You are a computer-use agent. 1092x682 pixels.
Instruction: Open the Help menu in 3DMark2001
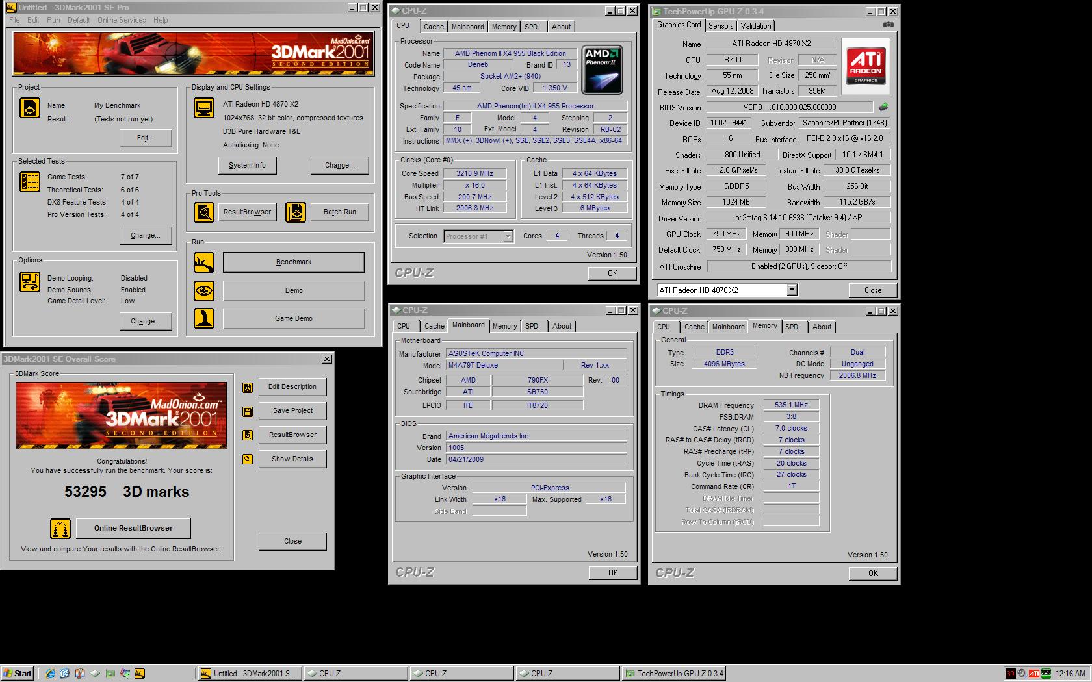161,20
